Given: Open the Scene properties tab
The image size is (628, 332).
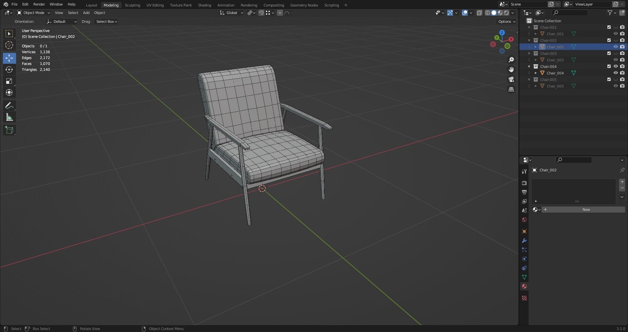Looking at the screenshot, I should pyautogui.click(x=524, y=210).
